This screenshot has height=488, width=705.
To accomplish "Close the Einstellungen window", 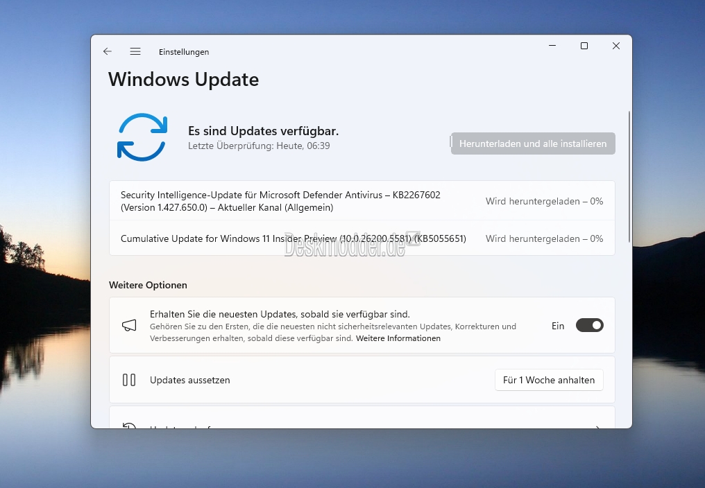I will 616,46.
